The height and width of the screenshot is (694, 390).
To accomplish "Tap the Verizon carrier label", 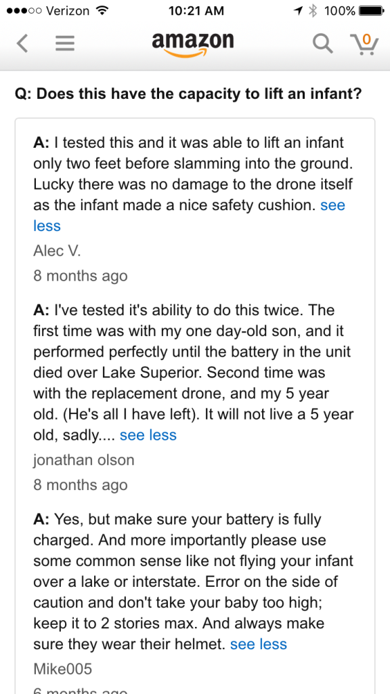I will click(x=68, y=10).
